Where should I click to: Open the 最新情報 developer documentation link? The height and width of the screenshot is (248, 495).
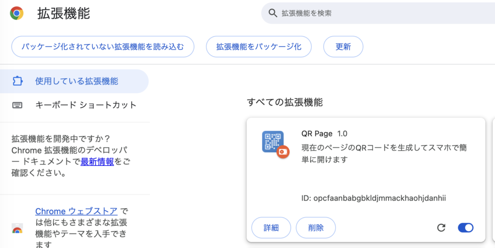pyautogui.click(x=97, y=162)
